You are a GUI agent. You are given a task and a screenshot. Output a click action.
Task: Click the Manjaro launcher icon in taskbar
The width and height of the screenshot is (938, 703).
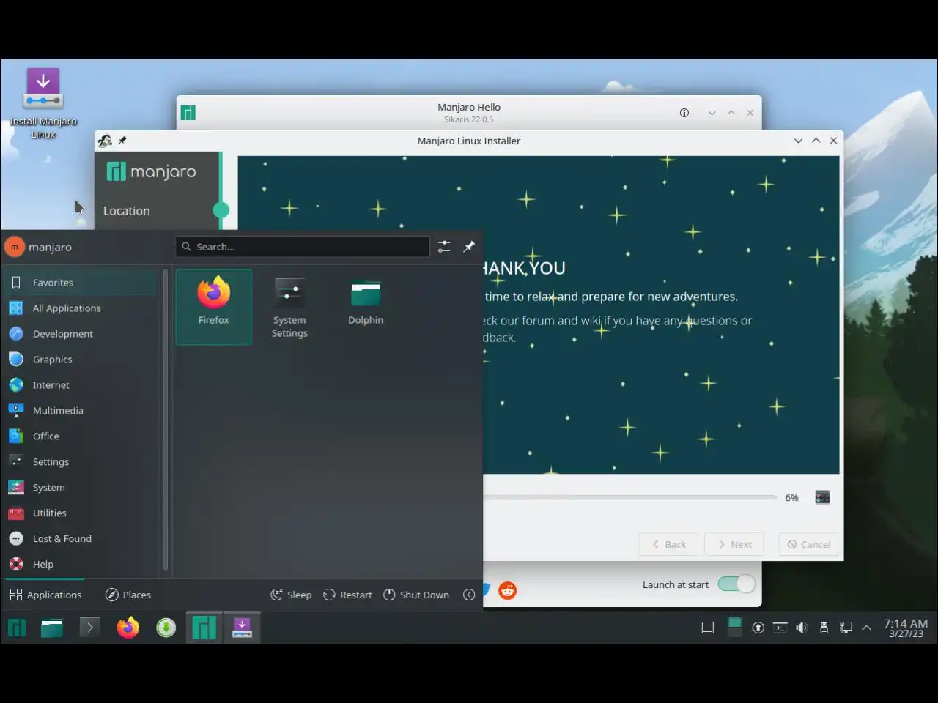[x=16, y=628]
